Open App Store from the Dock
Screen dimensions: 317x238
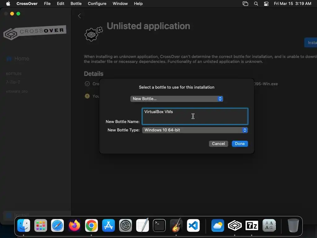click(109, 226)
